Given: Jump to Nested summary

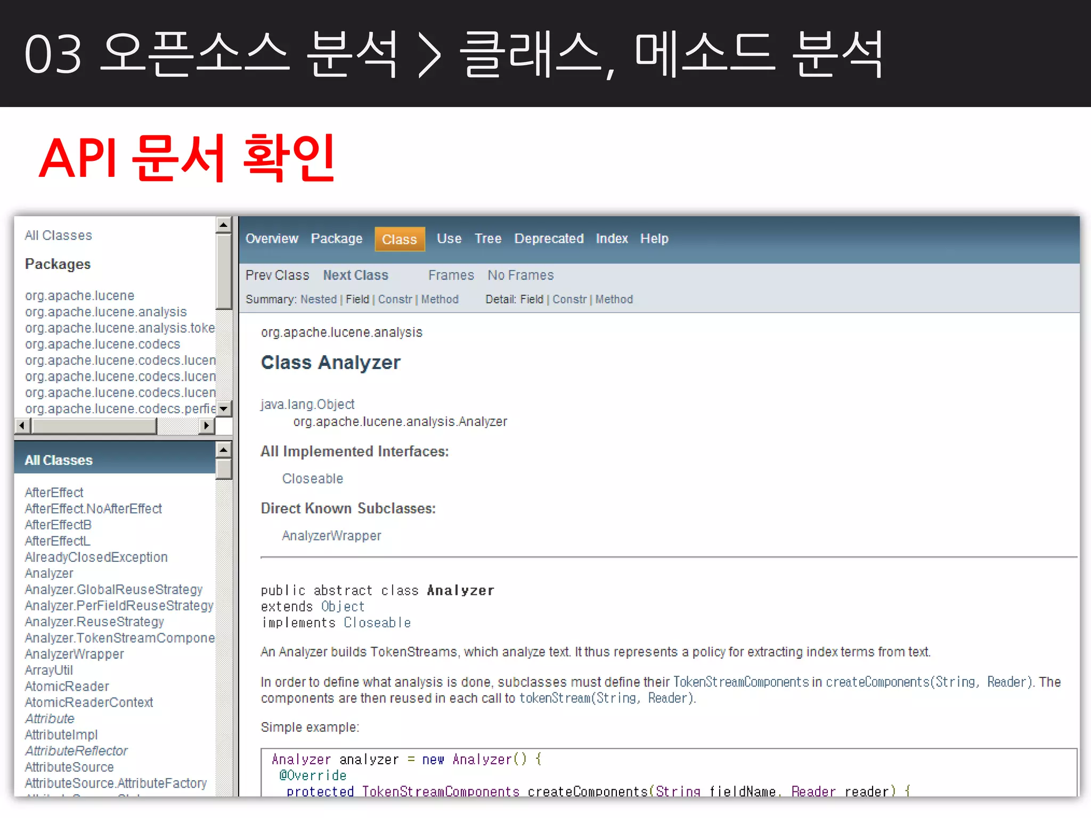Looking at the screenshot, I should pos(319,299).
